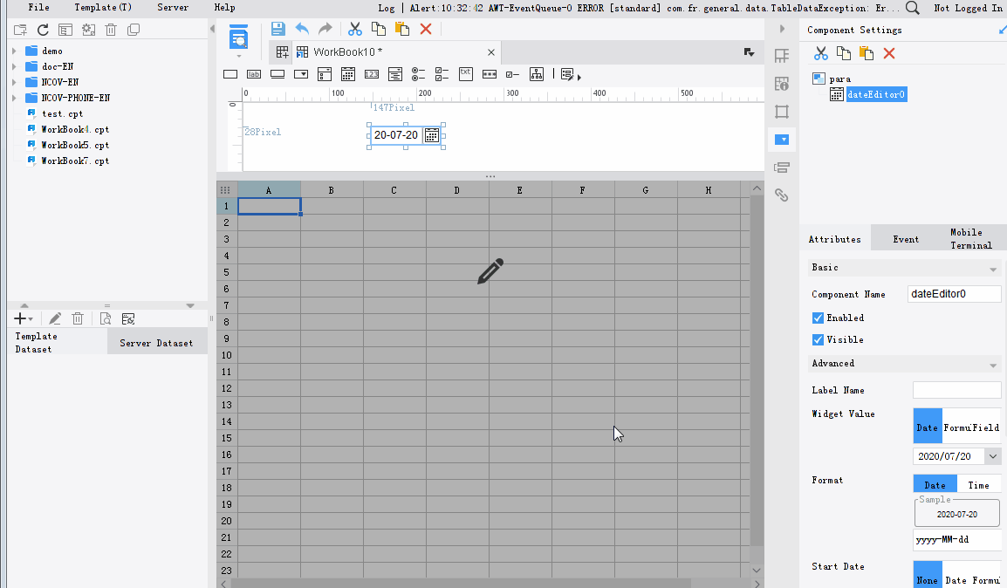Collapse the right panel with arrow
This screenshot has height=588, width=1007.
[782, 29]
